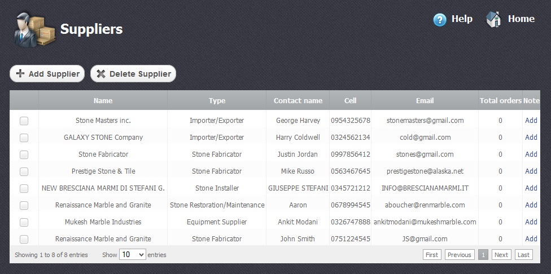Sort suppliers by the Type column header
Viewport: 551px width, 274px height.
[217, 101]
